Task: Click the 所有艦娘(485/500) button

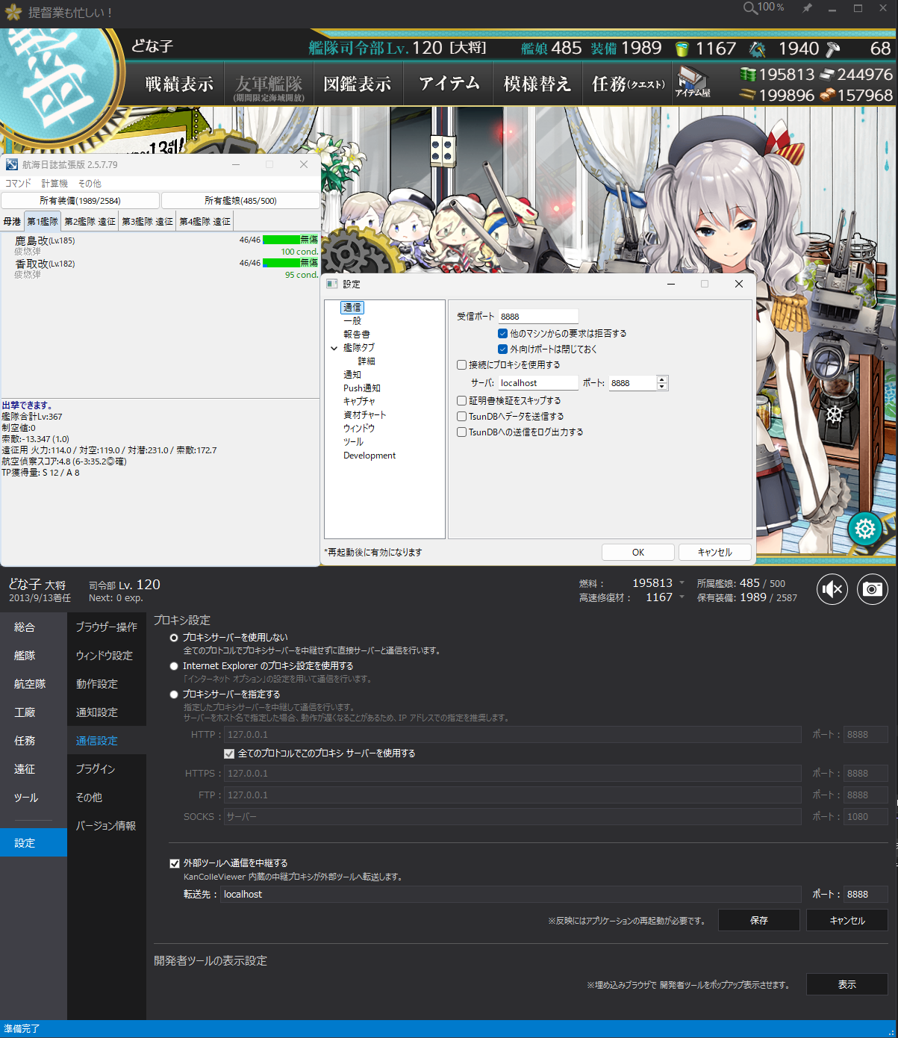Action: pyautogui.click(x=240, y=201)
